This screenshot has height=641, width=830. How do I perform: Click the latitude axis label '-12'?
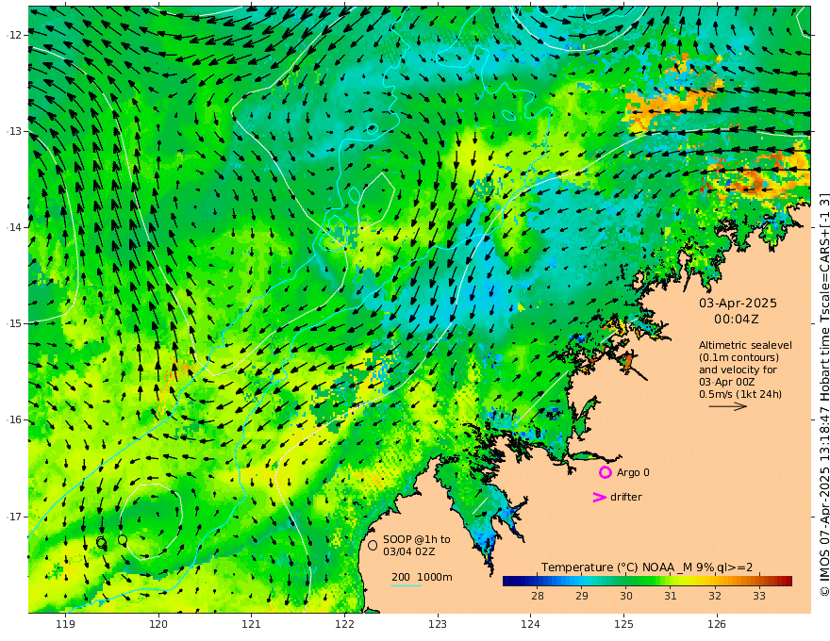coord(14,35)
